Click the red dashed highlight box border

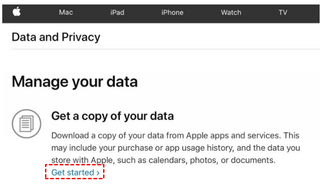coord(46,173)
